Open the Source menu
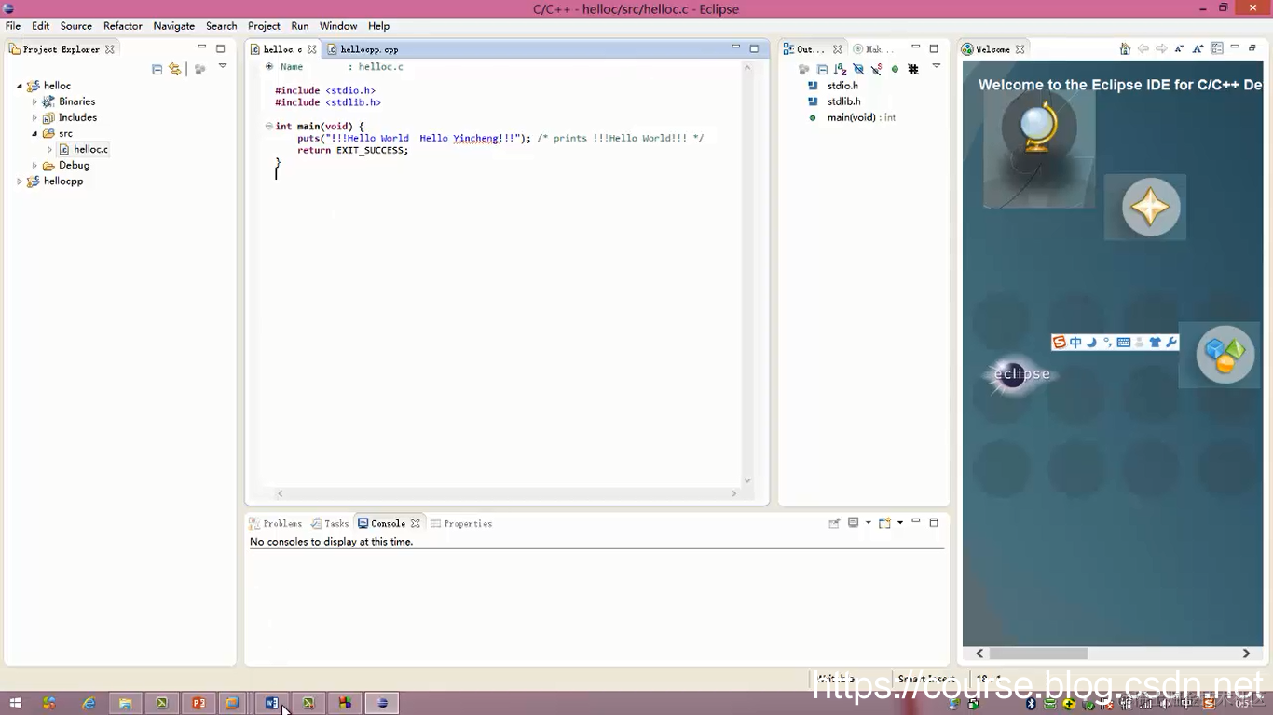1273x715 pixels. click(x=76, y=26)
